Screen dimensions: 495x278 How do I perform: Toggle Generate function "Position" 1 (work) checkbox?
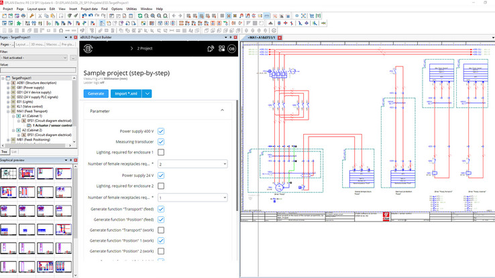pyautogui.click(x=161, y=240)
